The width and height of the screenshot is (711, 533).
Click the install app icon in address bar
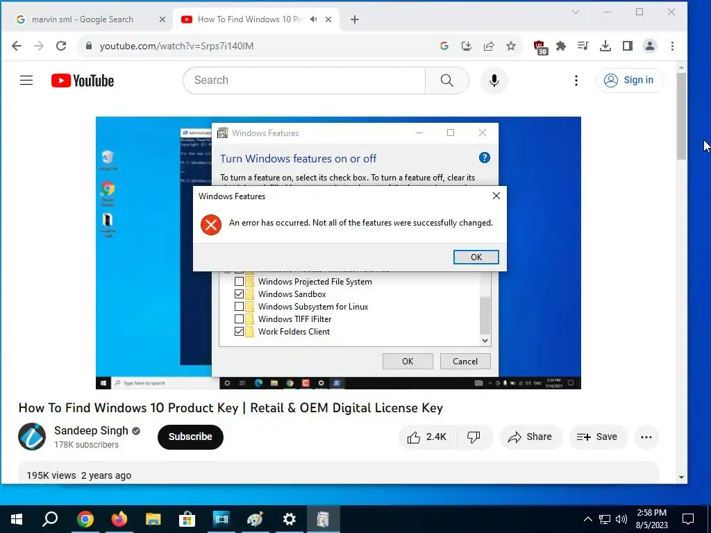coord(466,46)
